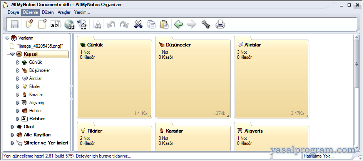This screenshot has width=363, height=161.
Task: Click the Save floppy disk toolbar icon
Action: tap(15, 25)
